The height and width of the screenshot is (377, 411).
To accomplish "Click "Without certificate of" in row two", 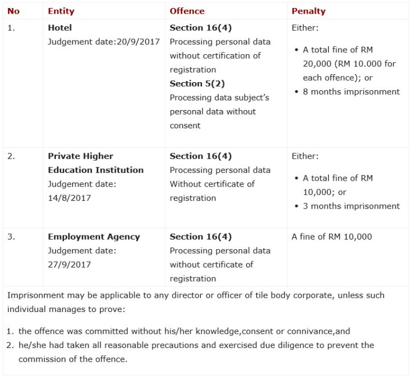I will point(212,184).
